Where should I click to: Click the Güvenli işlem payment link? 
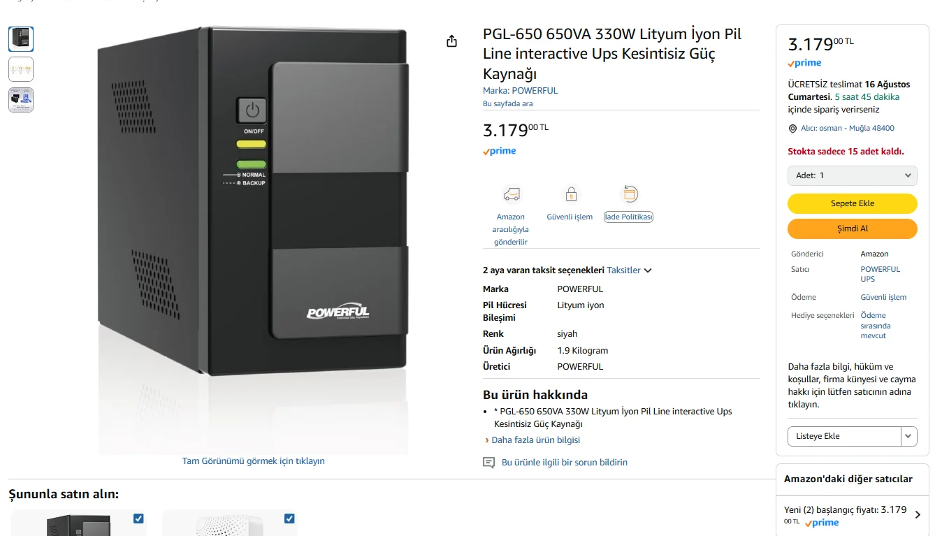click(883, 297)
